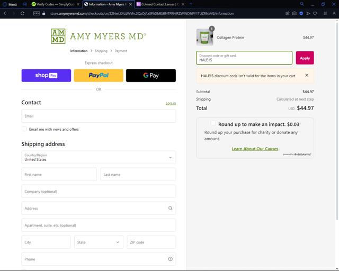Click the Discount code or gift card field

(x=244, y=58)
